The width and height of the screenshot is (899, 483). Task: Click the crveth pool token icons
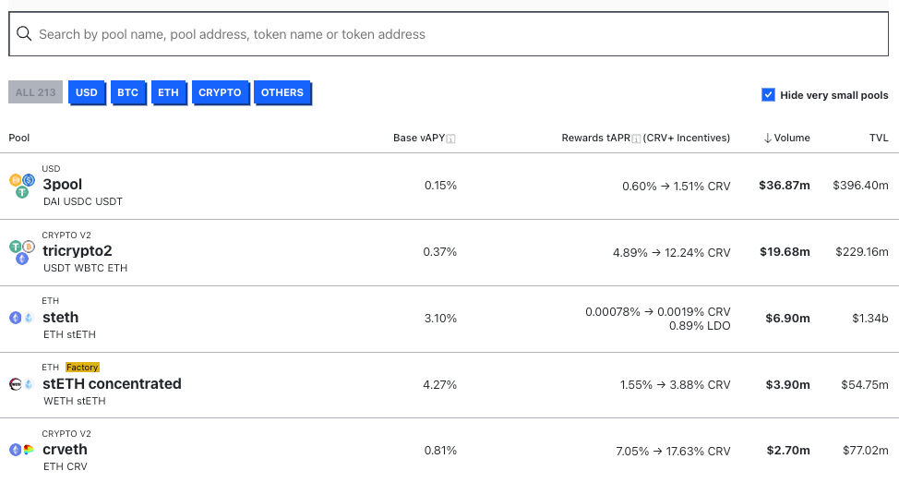(22, 450)
